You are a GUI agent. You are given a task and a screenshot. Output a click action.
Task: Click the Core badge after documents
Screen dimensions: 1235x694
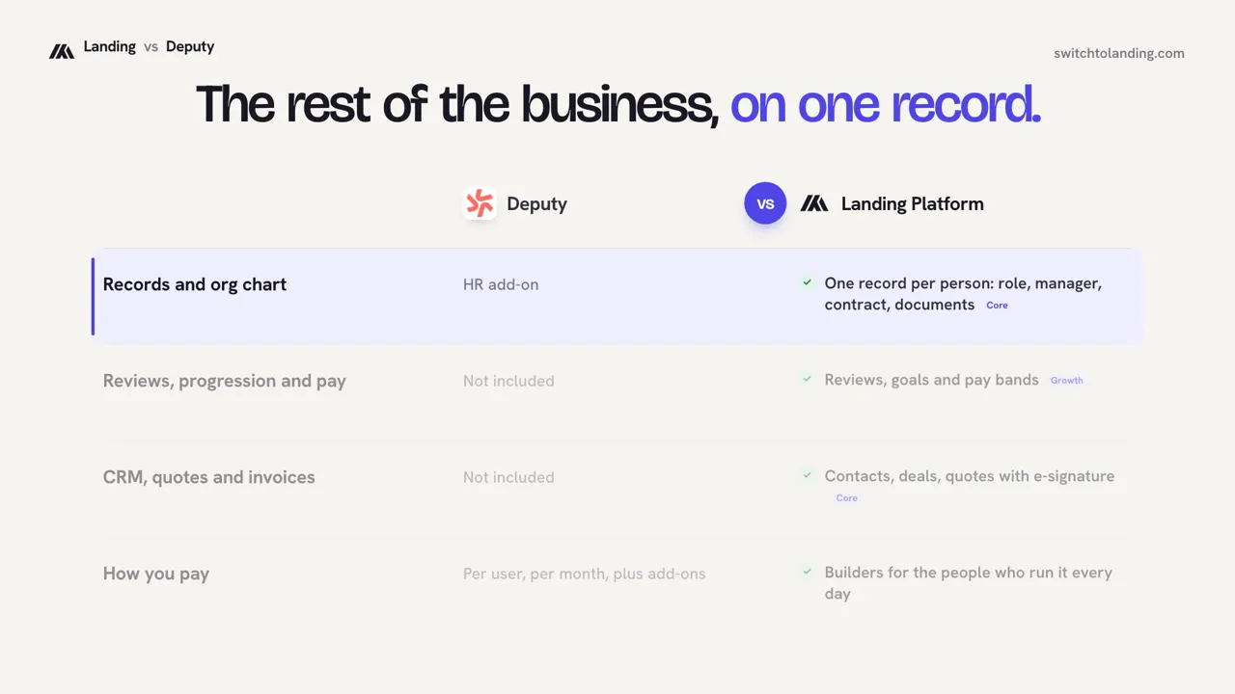click(x=997, y=306)
